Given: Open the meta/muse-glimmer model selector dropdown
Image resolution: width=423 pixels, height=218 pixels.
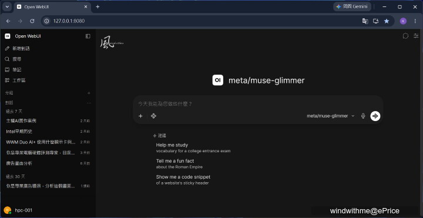Looking at the screenshot, I should coord(331,116).
